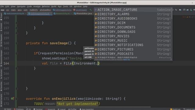Screen dimensions: 195x110
Task: Open the File menu
Action: [x=2, y=6]
